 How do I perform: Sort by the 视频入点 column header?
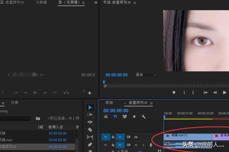tap(55, 127)
